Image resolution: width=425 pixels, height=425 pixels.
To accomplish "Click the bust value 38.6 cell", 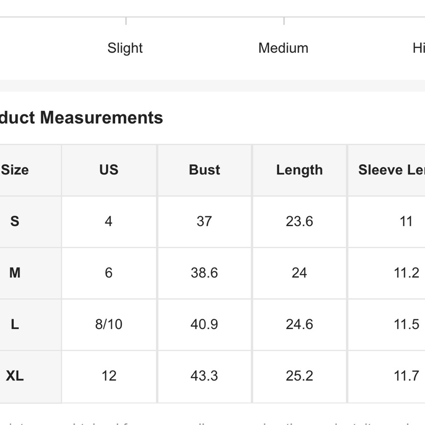I will click(x=204, y=273).
